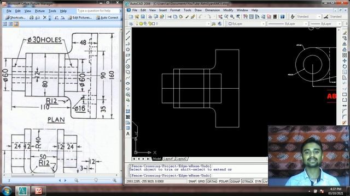Open 'Type a question for help' dropdown arrow
This screenshot has width=350, height=196.
(x=121, y=11)
